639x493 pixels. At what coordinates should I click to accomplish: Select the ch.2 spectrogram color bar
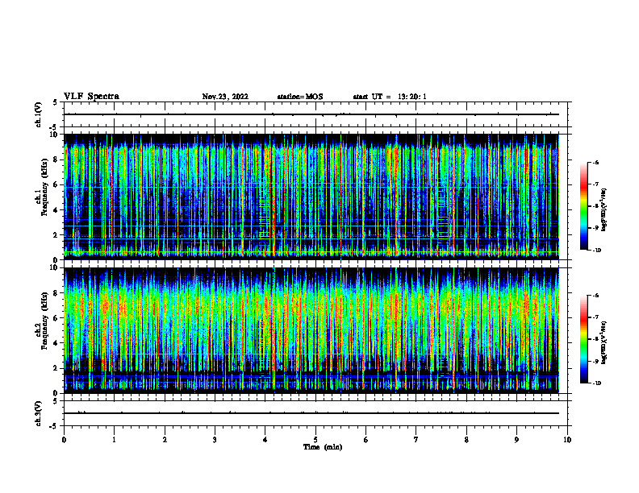584,339
